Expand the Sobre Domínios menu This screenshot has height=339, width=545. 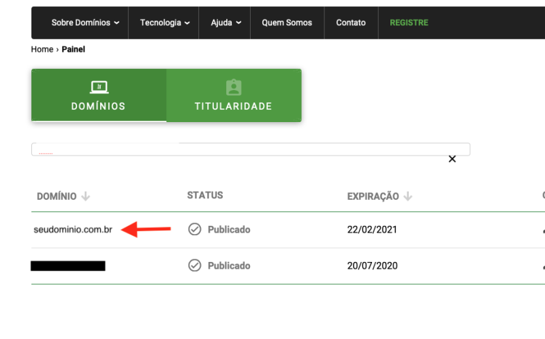pos(85,23)
